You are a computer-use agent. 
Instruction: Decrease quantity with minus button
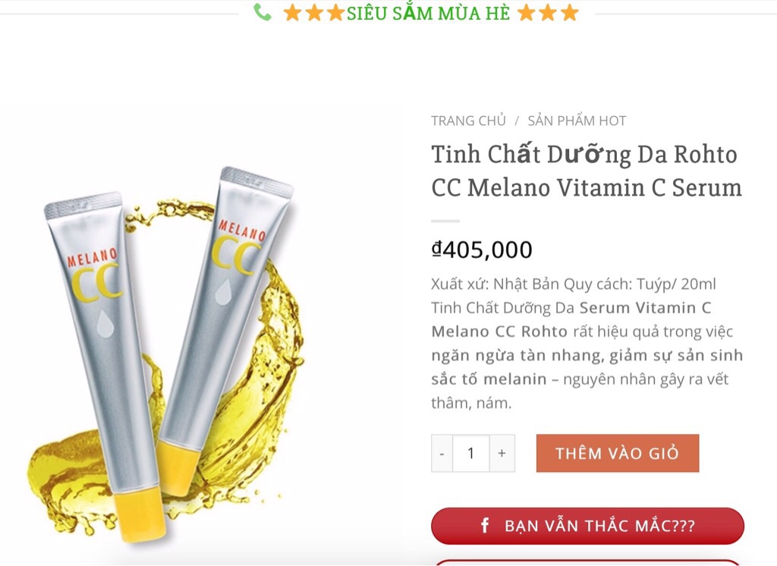(442, 453)
